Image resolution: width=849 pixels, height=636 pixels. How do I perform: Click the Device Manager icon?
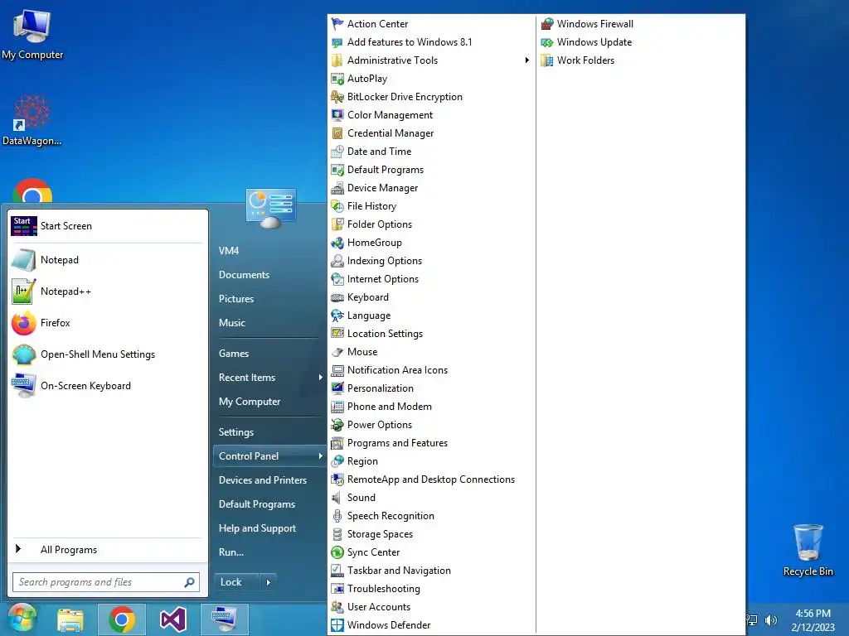pos(337,188)
